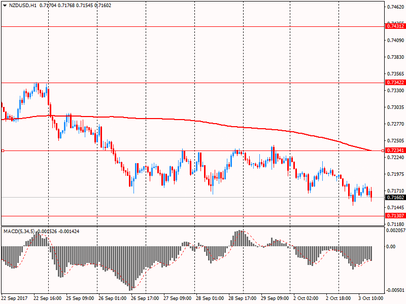Click the 22 Sep 2017 time label
Viewport: 406px width, 304px height.
click(x=14, y=298)
